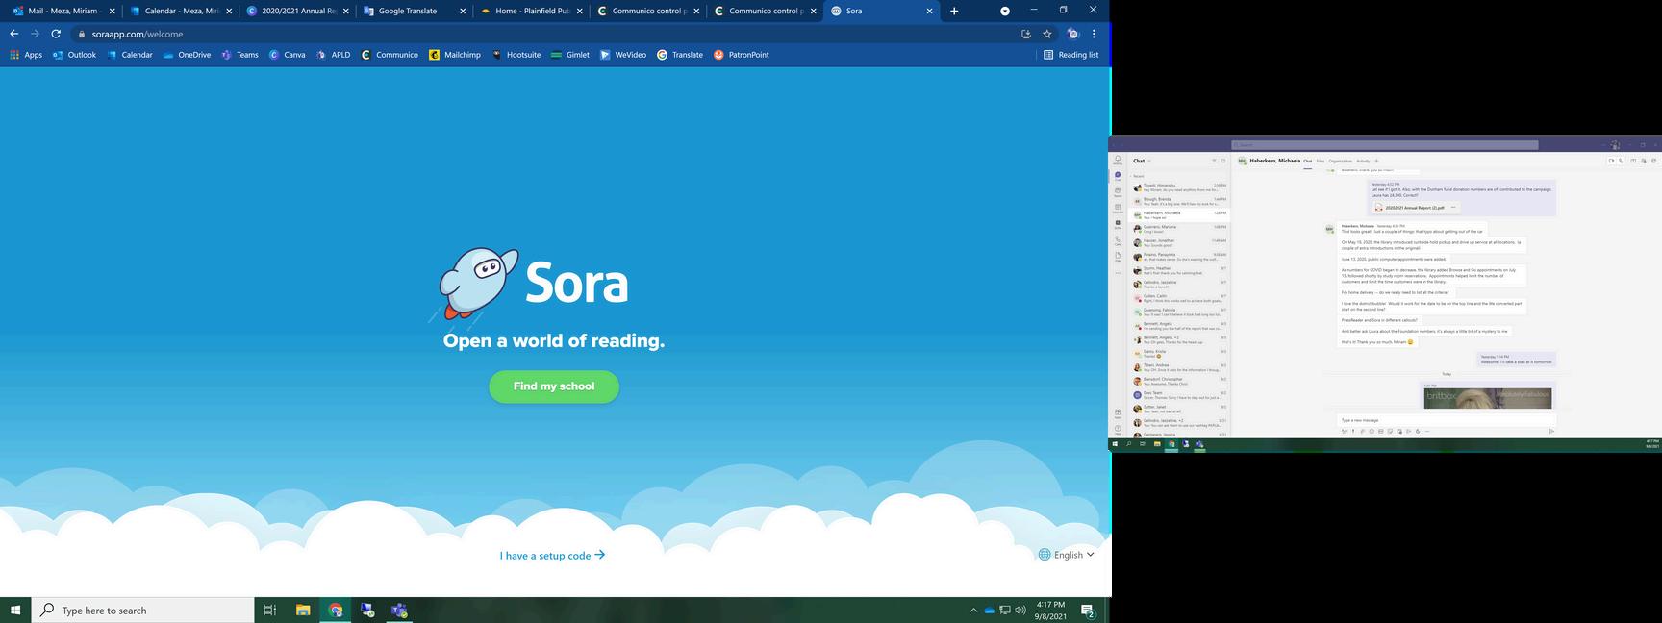Open the Home - Plainfield Public tab
1662x623 pixels.
pyautogui.click(x=531, y=11)
